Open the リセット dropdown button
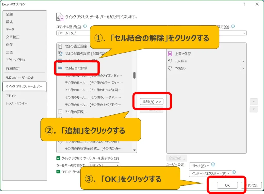The height and width of the screenshot is (194, 264). [200, 166]
